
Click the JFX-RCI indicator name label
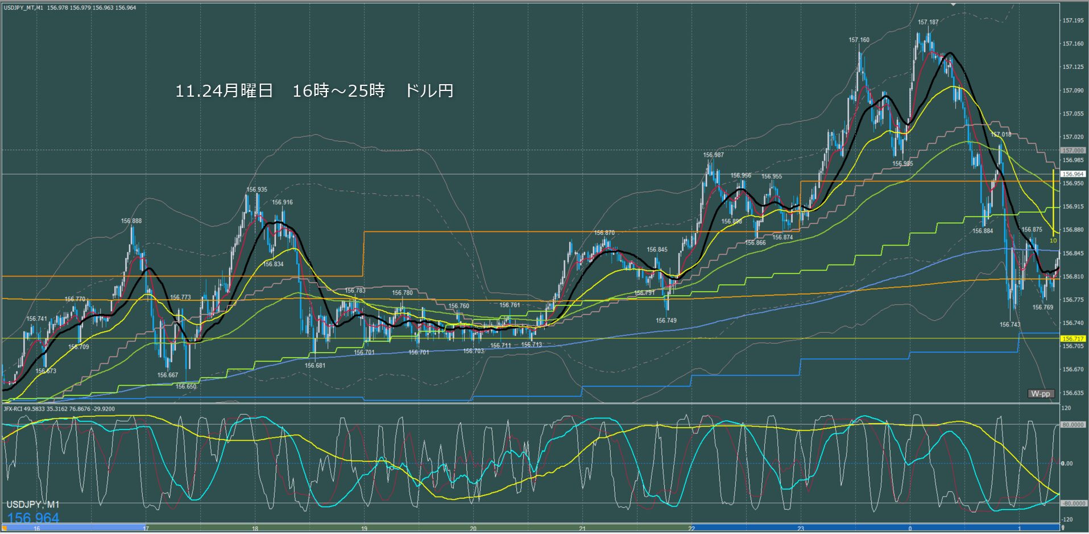[23, 409]
